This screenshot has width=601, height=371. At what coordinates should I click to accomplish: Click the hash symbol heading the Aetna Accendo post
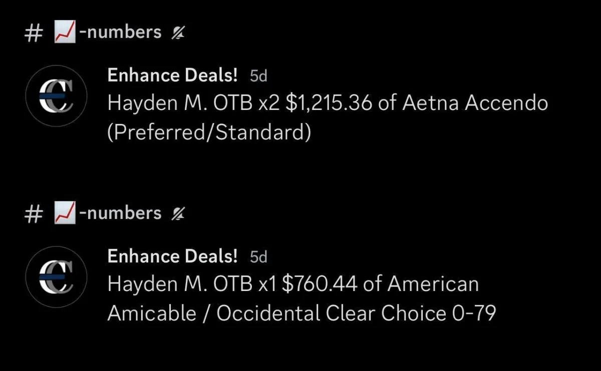tap(33, 33)
